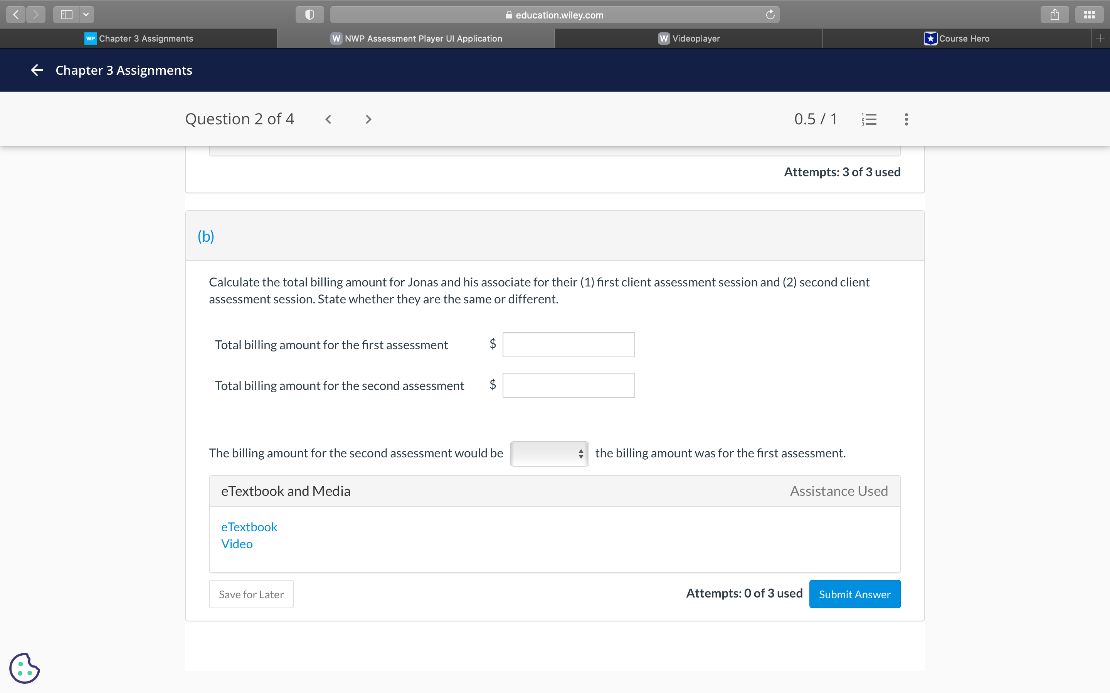Expand the sidebar options dropdown arrow

point(86,15)
